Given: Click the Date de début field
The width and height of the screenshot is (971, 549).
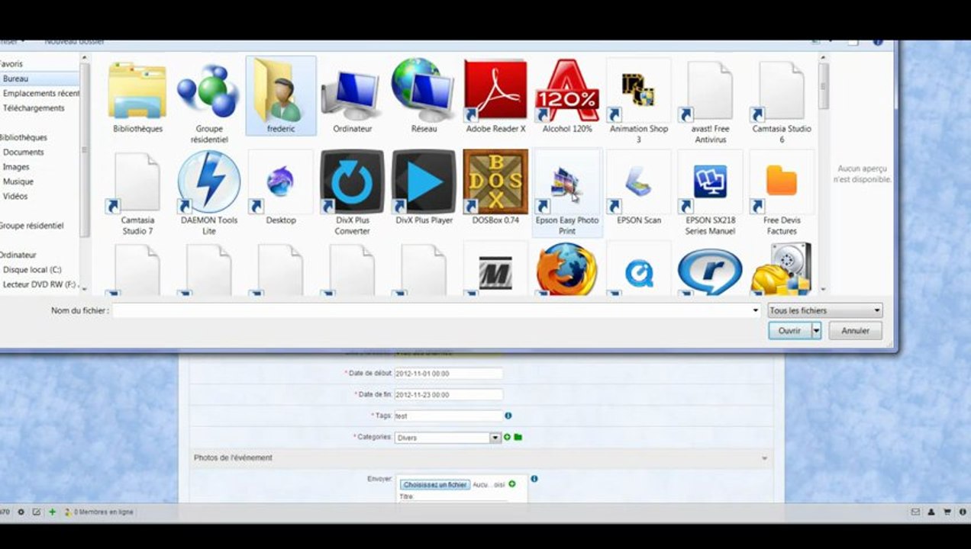Looking at the screenshot, I should point(448,374).
